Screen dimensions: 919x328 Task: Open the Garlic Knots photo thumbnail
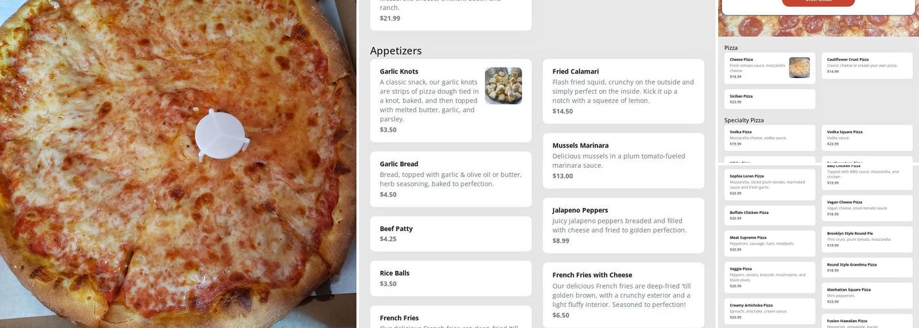point(503,86)
